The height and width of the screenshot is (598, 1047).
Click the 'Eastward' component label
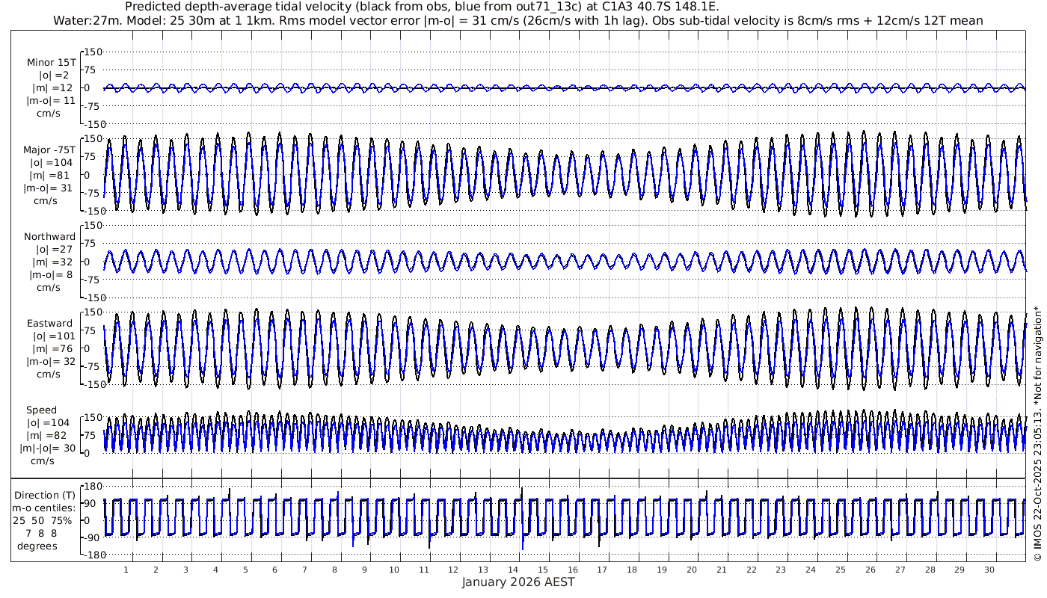pos(49,324)
